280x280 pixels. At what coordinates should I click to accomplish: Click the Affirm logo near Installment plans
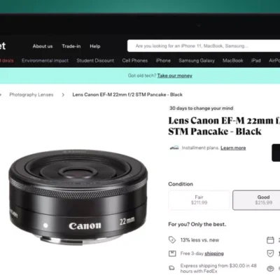174,148
